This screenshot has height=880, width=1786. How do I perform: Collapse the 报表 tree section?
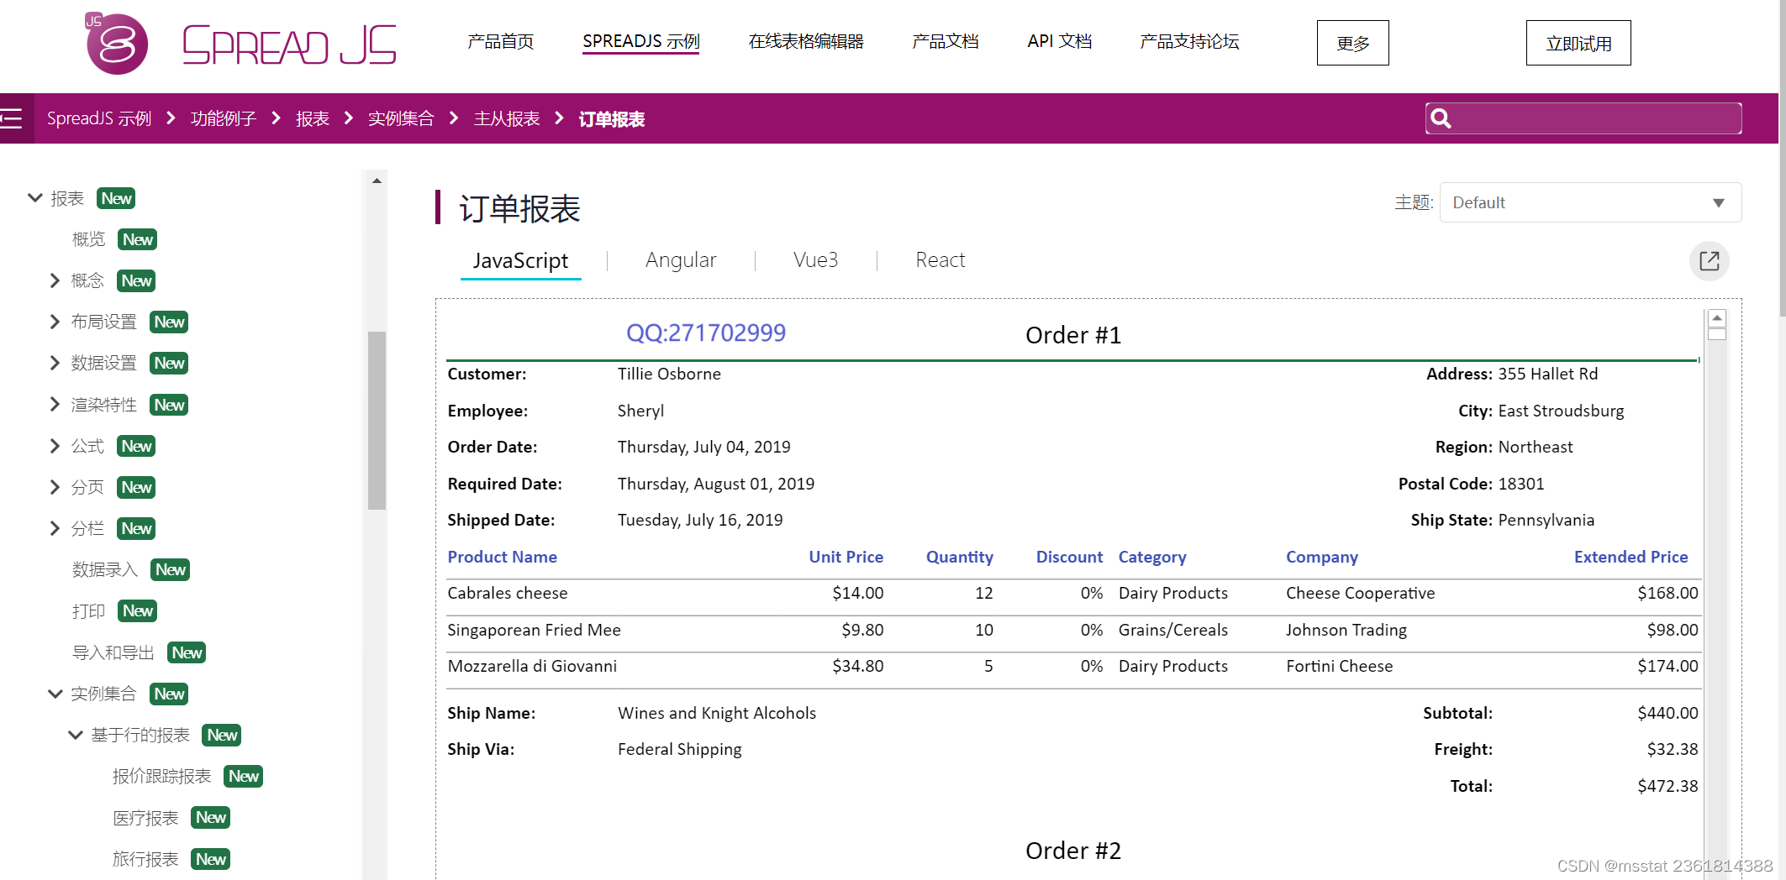pos(35,198)
